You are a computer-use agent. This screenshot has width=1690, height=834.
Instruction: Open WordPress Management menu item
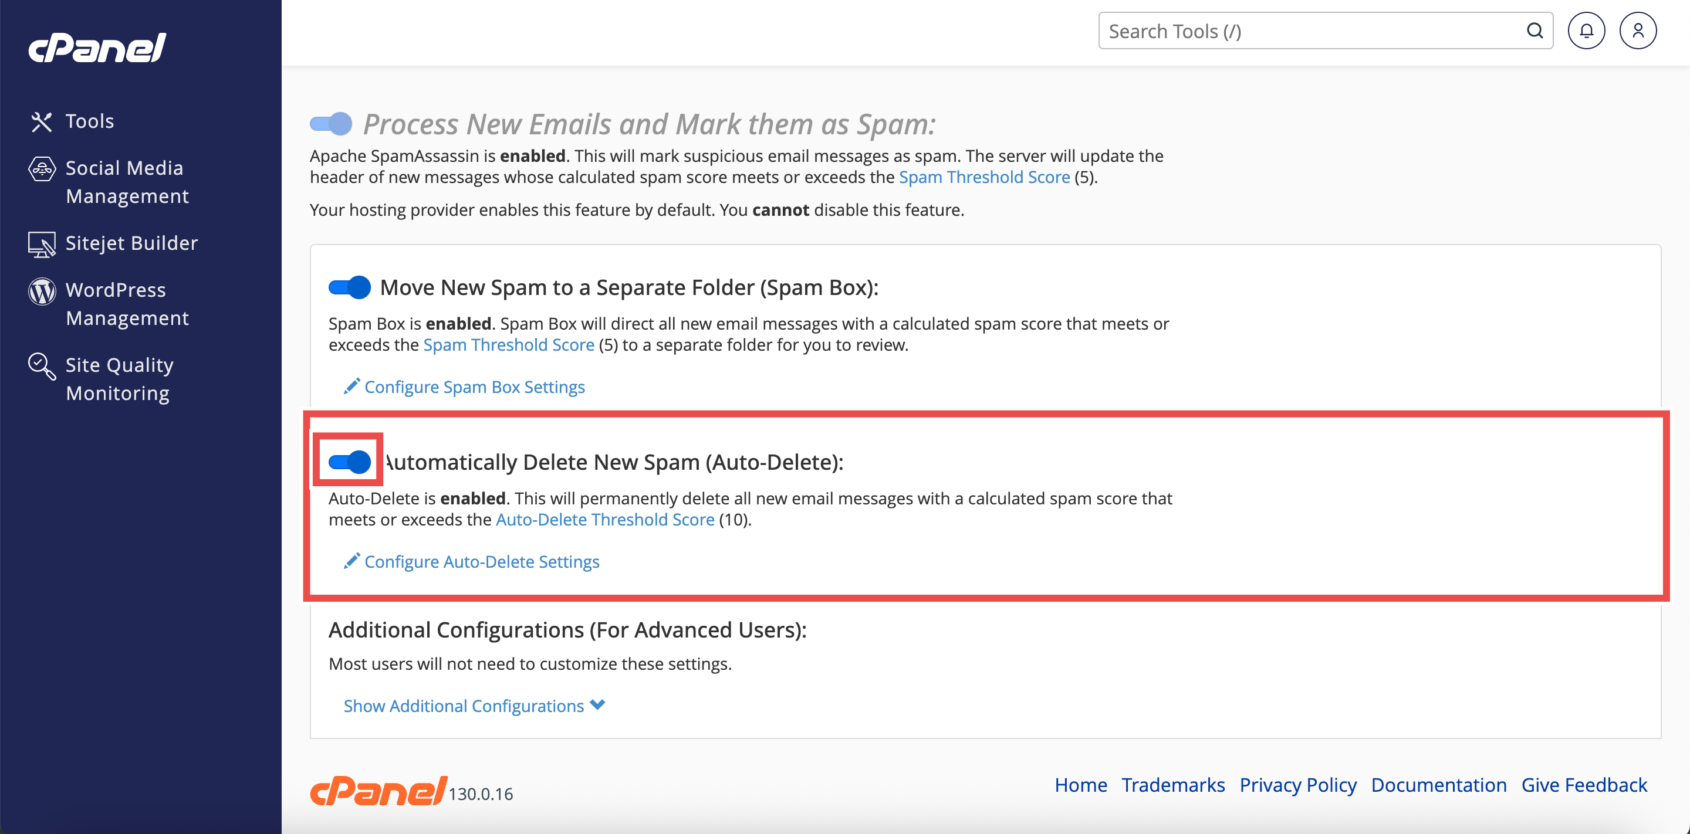tap(127, 304)
